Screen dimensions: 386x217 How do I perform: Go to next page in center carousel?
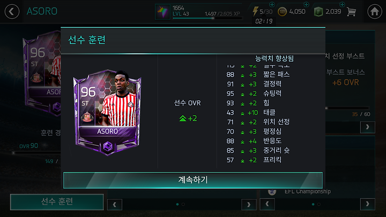click(249, 205)
